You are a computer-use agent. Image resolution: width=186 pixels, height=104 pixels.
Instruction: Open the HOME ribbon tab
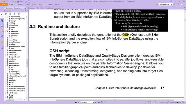(11, 5)
